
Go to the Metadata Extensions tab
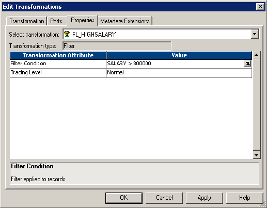pos(125,21)
